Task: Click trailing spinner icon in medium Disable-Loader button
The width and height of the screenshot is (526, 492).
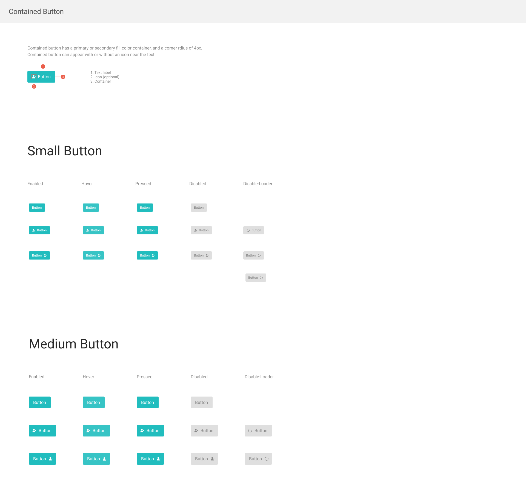Action: pyautogui.click(x=267, y=459)
